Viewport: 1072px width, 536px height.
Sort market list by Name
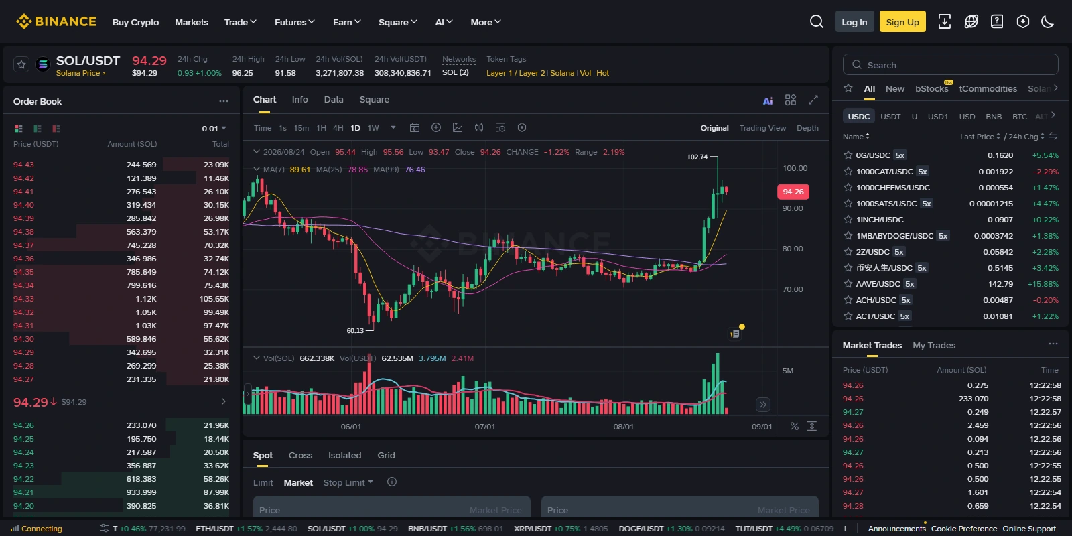tap(856, 137)
